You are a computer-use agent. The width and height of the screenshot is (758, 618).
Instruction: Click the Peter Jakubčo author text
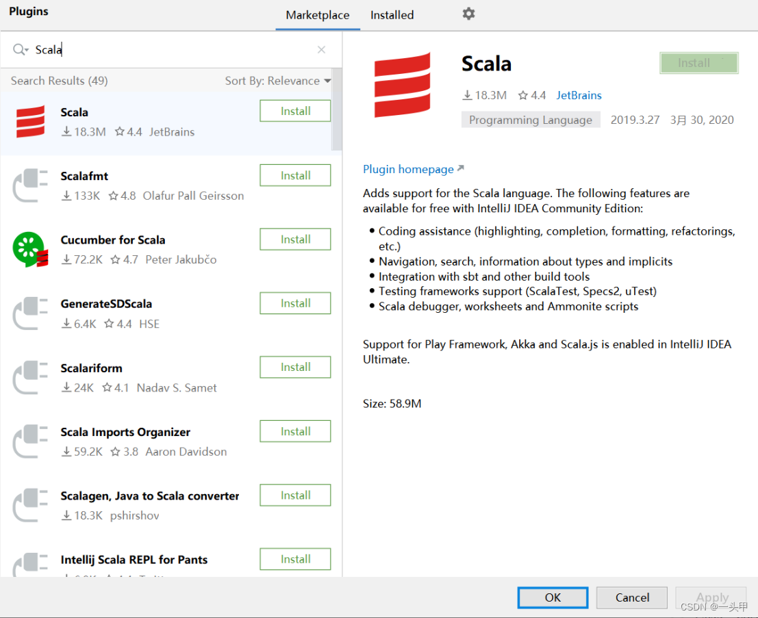[x=181, y=259]
